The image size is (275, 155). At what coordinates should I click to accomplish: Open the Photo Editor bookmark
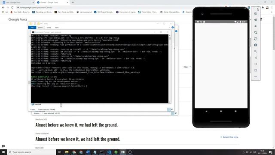coord(147,12)
